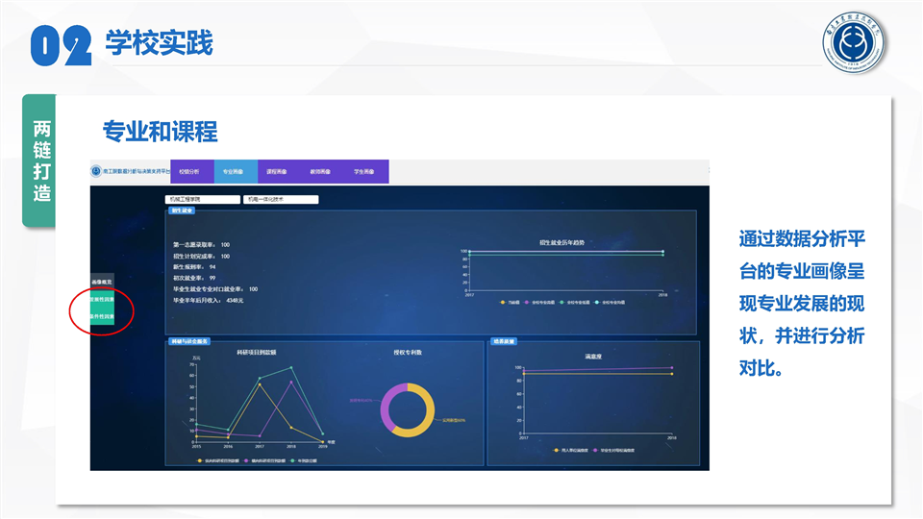The image size is (923, 519).
Task: Toggle the purple legend series in 招生就业历年趋势 chart
Action: 539,303
